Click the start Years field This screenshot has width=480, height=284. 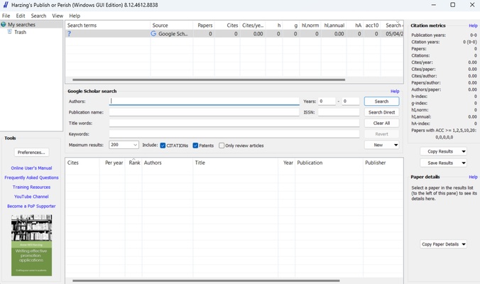327,102
